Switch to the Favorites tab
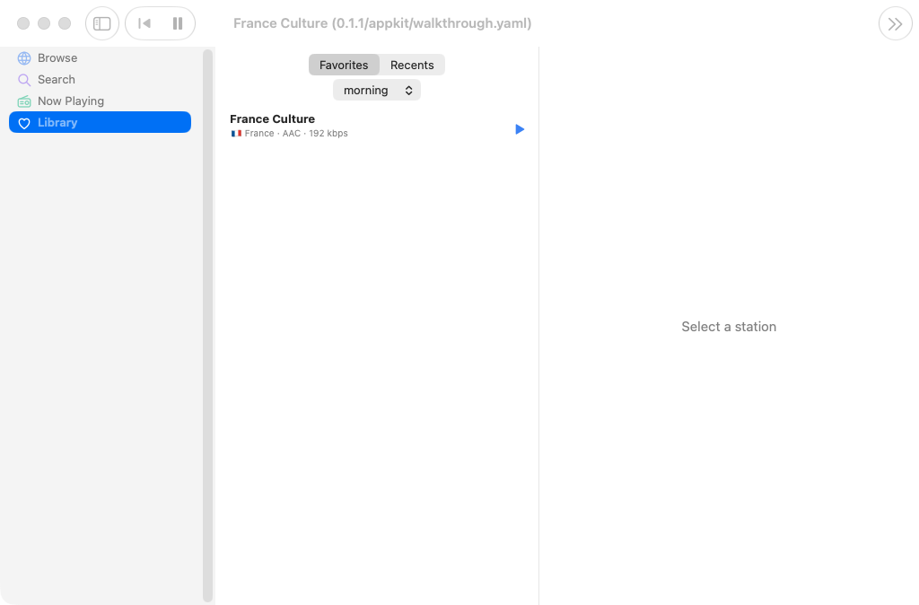Viewport: 919px width, 605px height. (344, 65)
